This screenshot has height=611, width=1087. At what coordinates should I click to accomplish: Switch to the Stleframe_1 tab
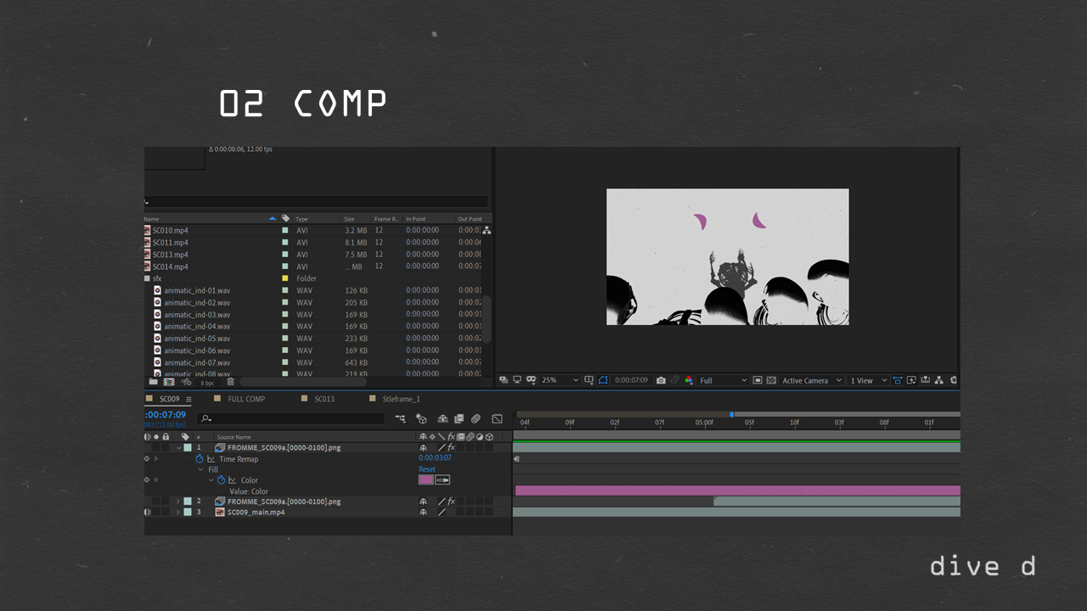click(401, 399)
